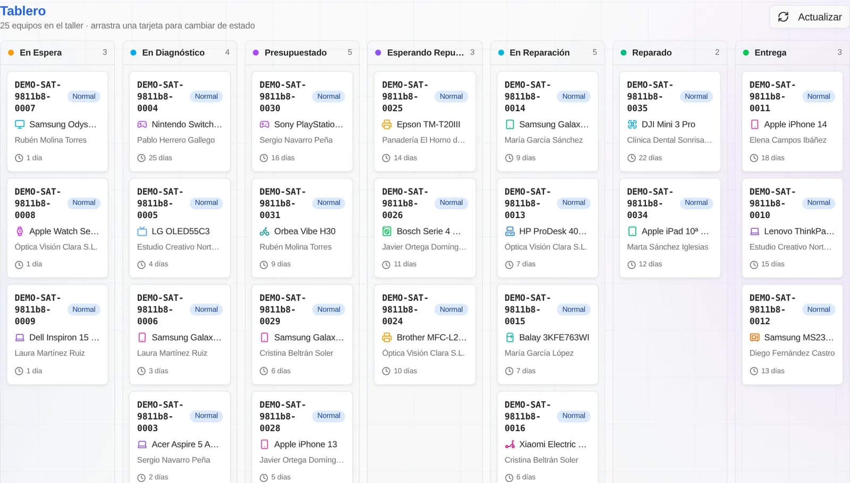850x483 pixels.
Task: Click the phone icon beside Apple iPhone 14
Action: tap(754, 125)
